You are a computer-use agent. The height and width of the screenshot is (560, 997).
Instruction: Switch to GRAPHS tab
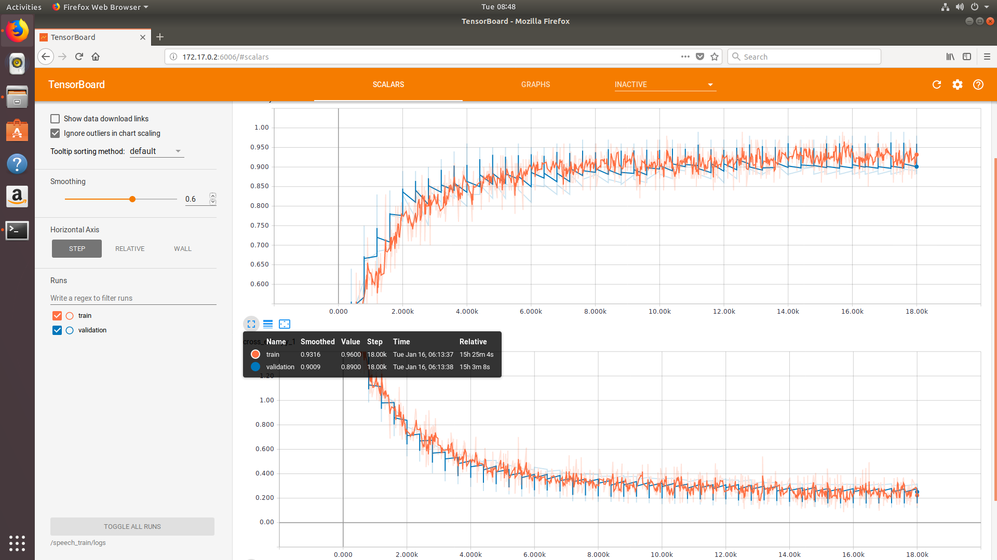[535, 85]
